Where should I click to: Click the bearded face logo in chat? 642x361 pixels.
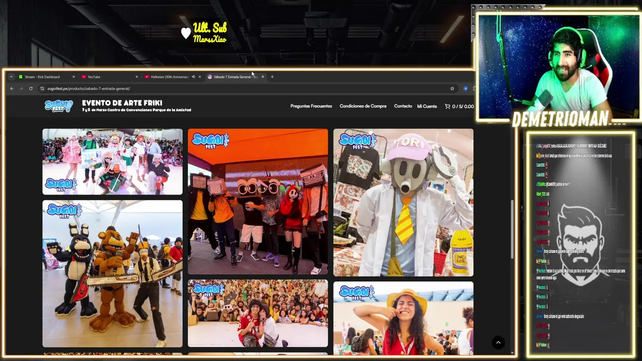coord(580,246)
